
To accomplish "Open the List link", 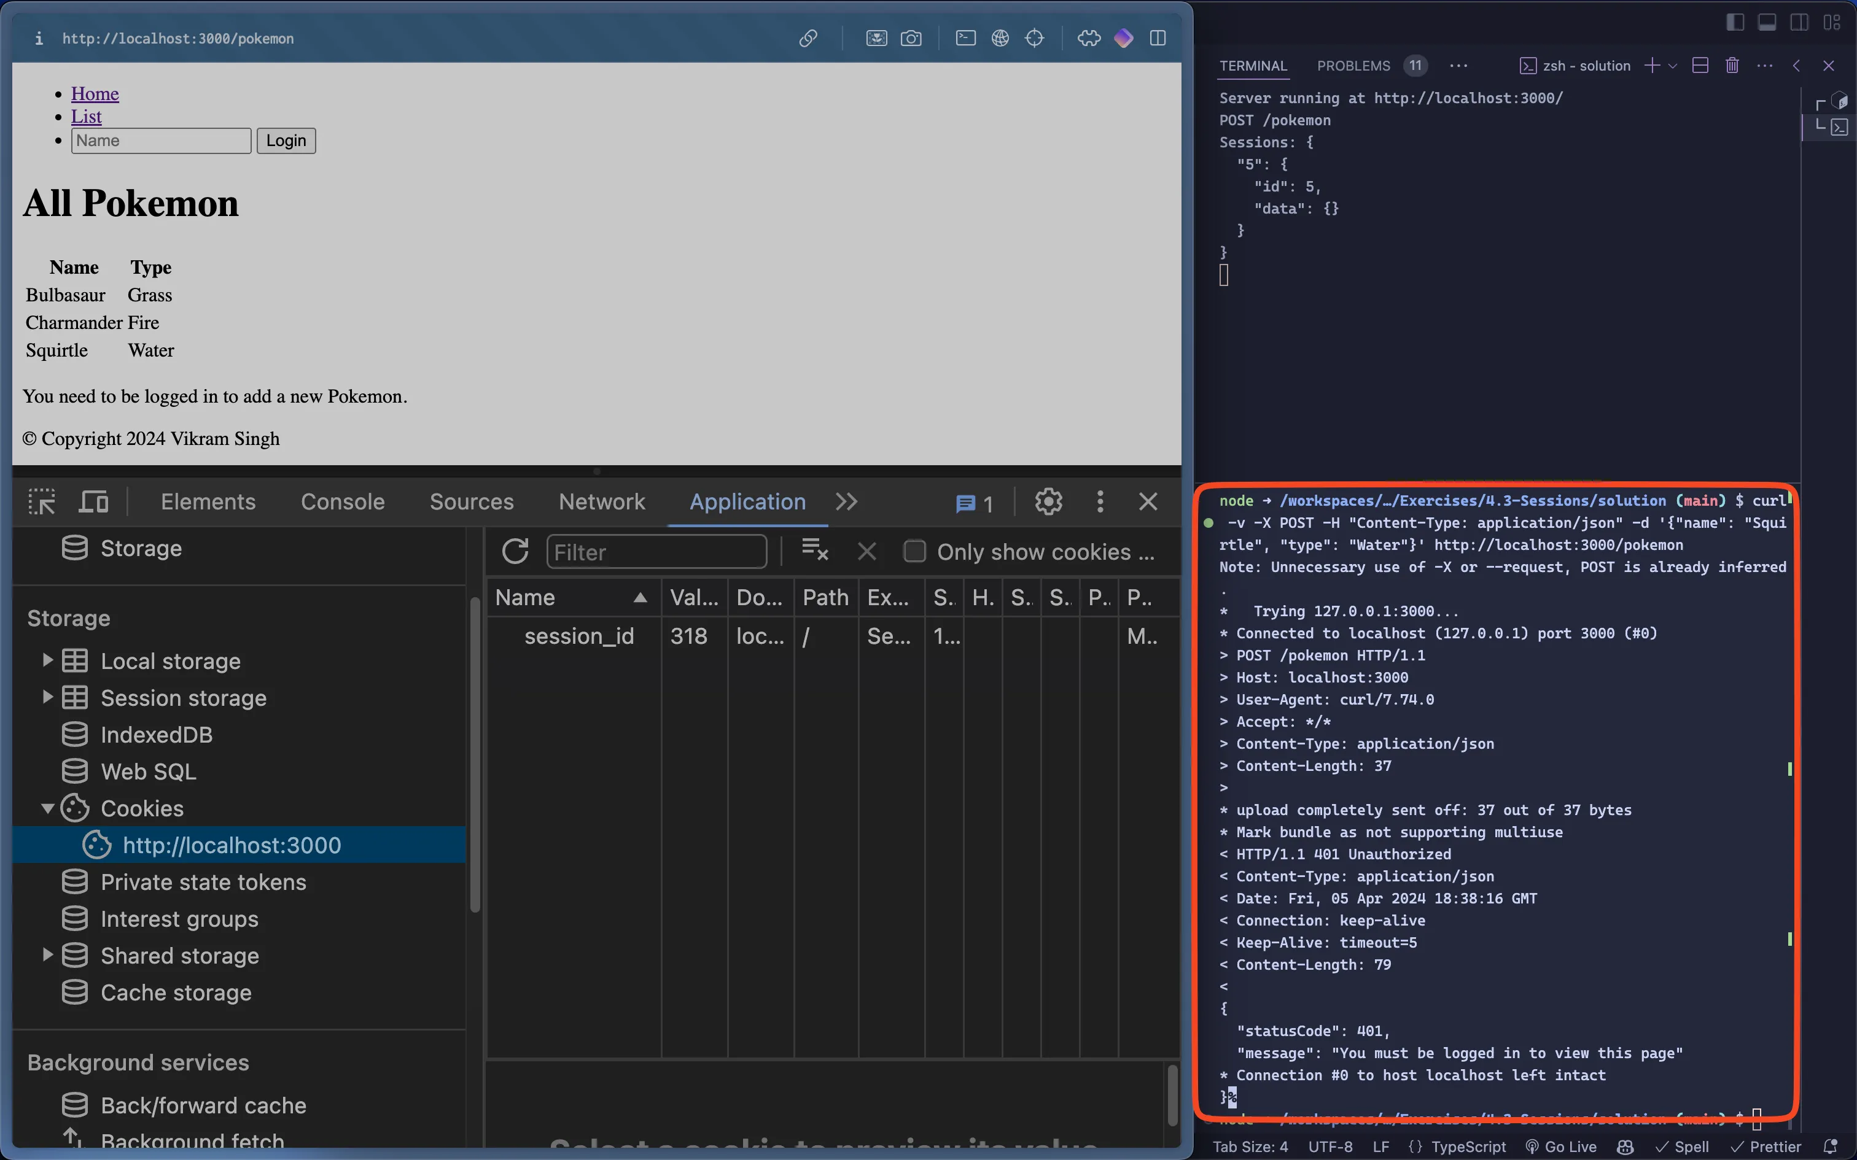I will [86, 117].
